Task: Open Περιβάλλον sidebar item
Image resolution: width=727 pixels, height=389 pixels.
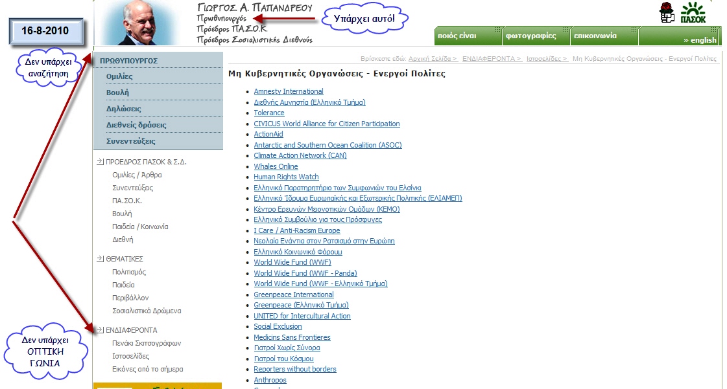Action: click(130, 298)
